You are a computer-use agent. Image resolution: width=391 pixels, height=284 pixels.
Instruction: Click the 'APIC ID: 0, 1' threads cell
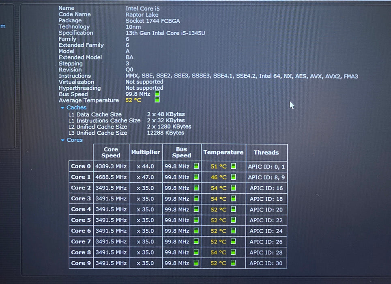(266, 167)
